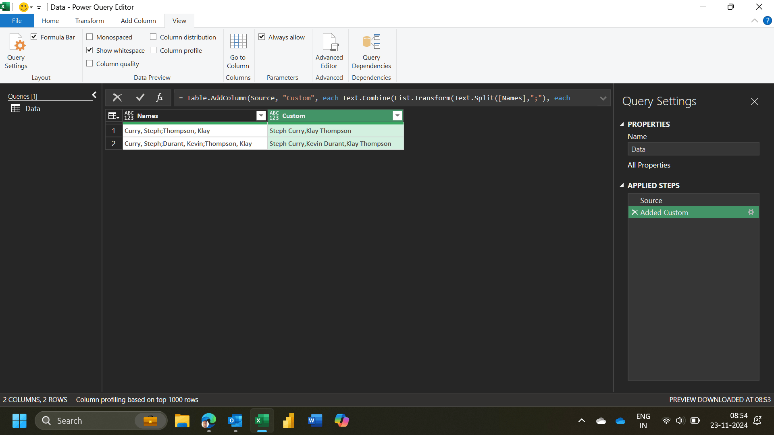The image size is (774, 435).
Task: Open the notifications bell in the system tray
Action: 757,420
